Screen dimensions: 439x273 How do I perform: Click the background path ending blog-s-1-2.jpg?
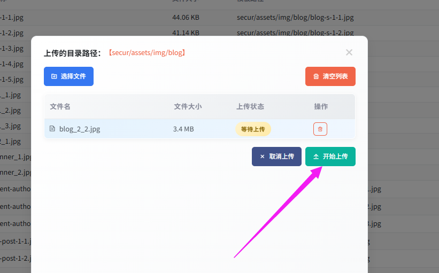tap(295, 33)
